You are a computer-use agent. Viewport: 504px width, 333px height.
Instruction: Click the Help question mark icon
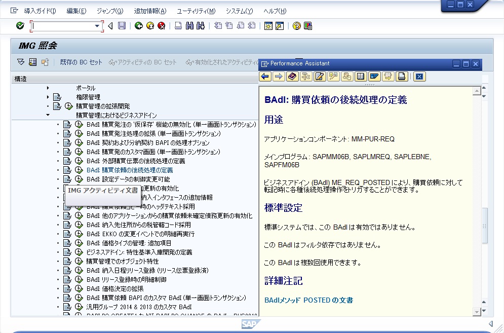point(296,26)
